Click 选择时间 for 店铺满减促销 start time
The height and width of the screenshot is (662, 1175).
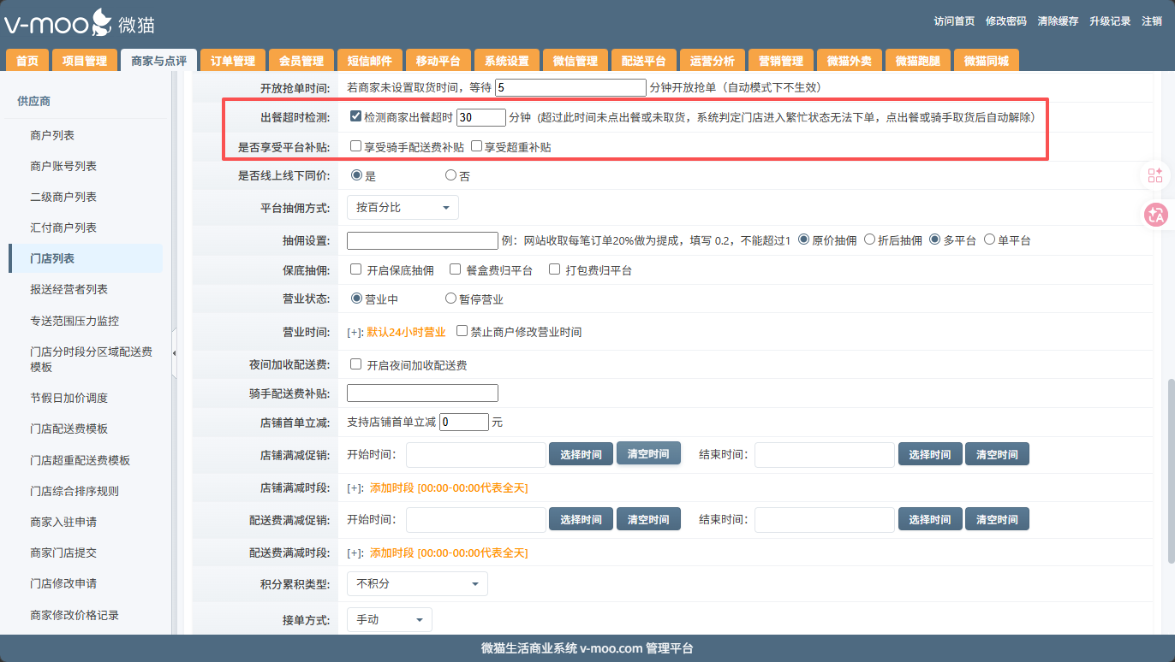pos(581,454)
